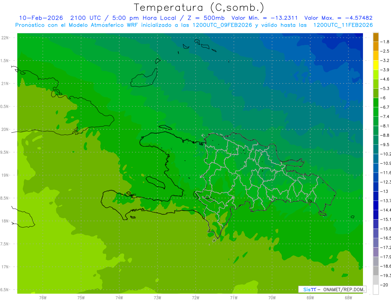Image resolution: width=391 pixels, height=302 pixels.
Task: Click the '-5.3' legend value
Action: click(x=385, y=89)
